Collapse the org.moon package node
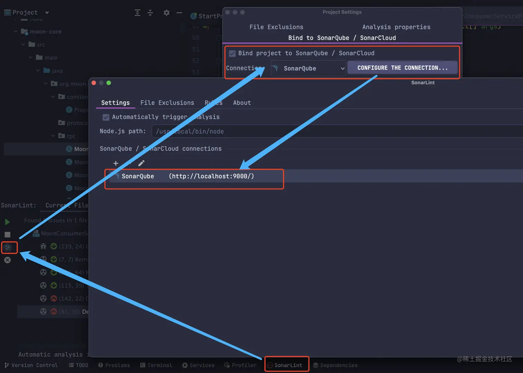 point(46,84)
